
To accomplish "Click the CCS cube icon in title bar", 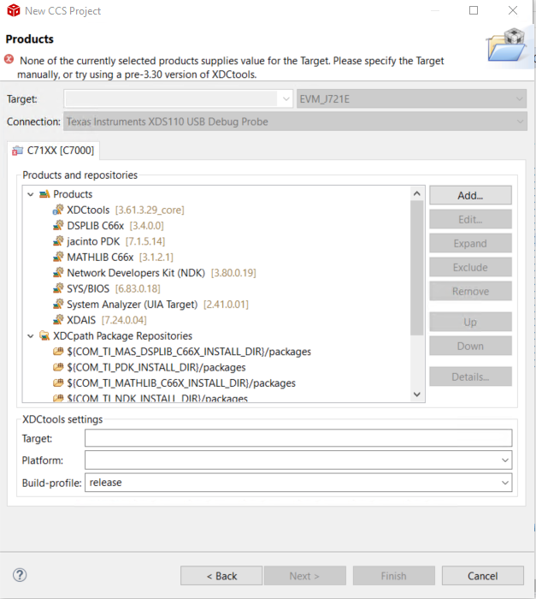I will (x=14, y=10).
